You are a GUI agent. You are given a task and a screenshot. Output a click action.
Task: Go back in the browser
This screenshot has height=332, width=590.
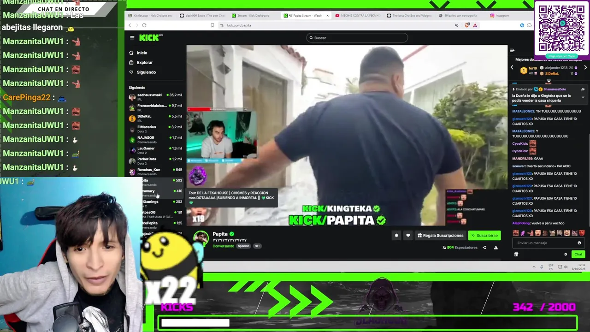click(130, 25)
